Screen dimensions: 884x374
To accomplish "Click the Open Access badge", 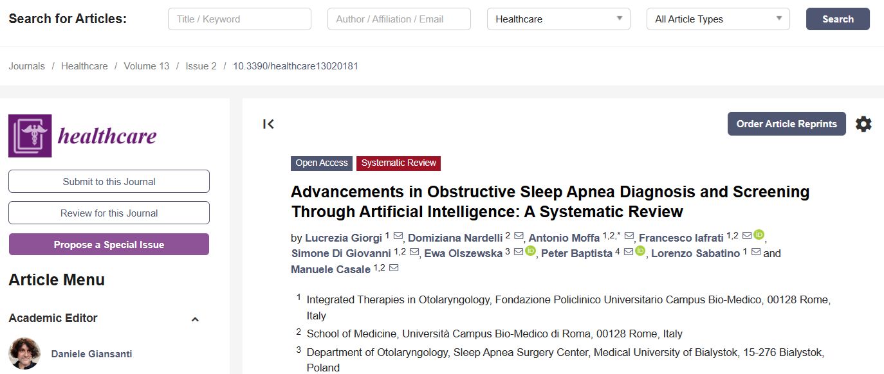I will (x=322, y=163).
